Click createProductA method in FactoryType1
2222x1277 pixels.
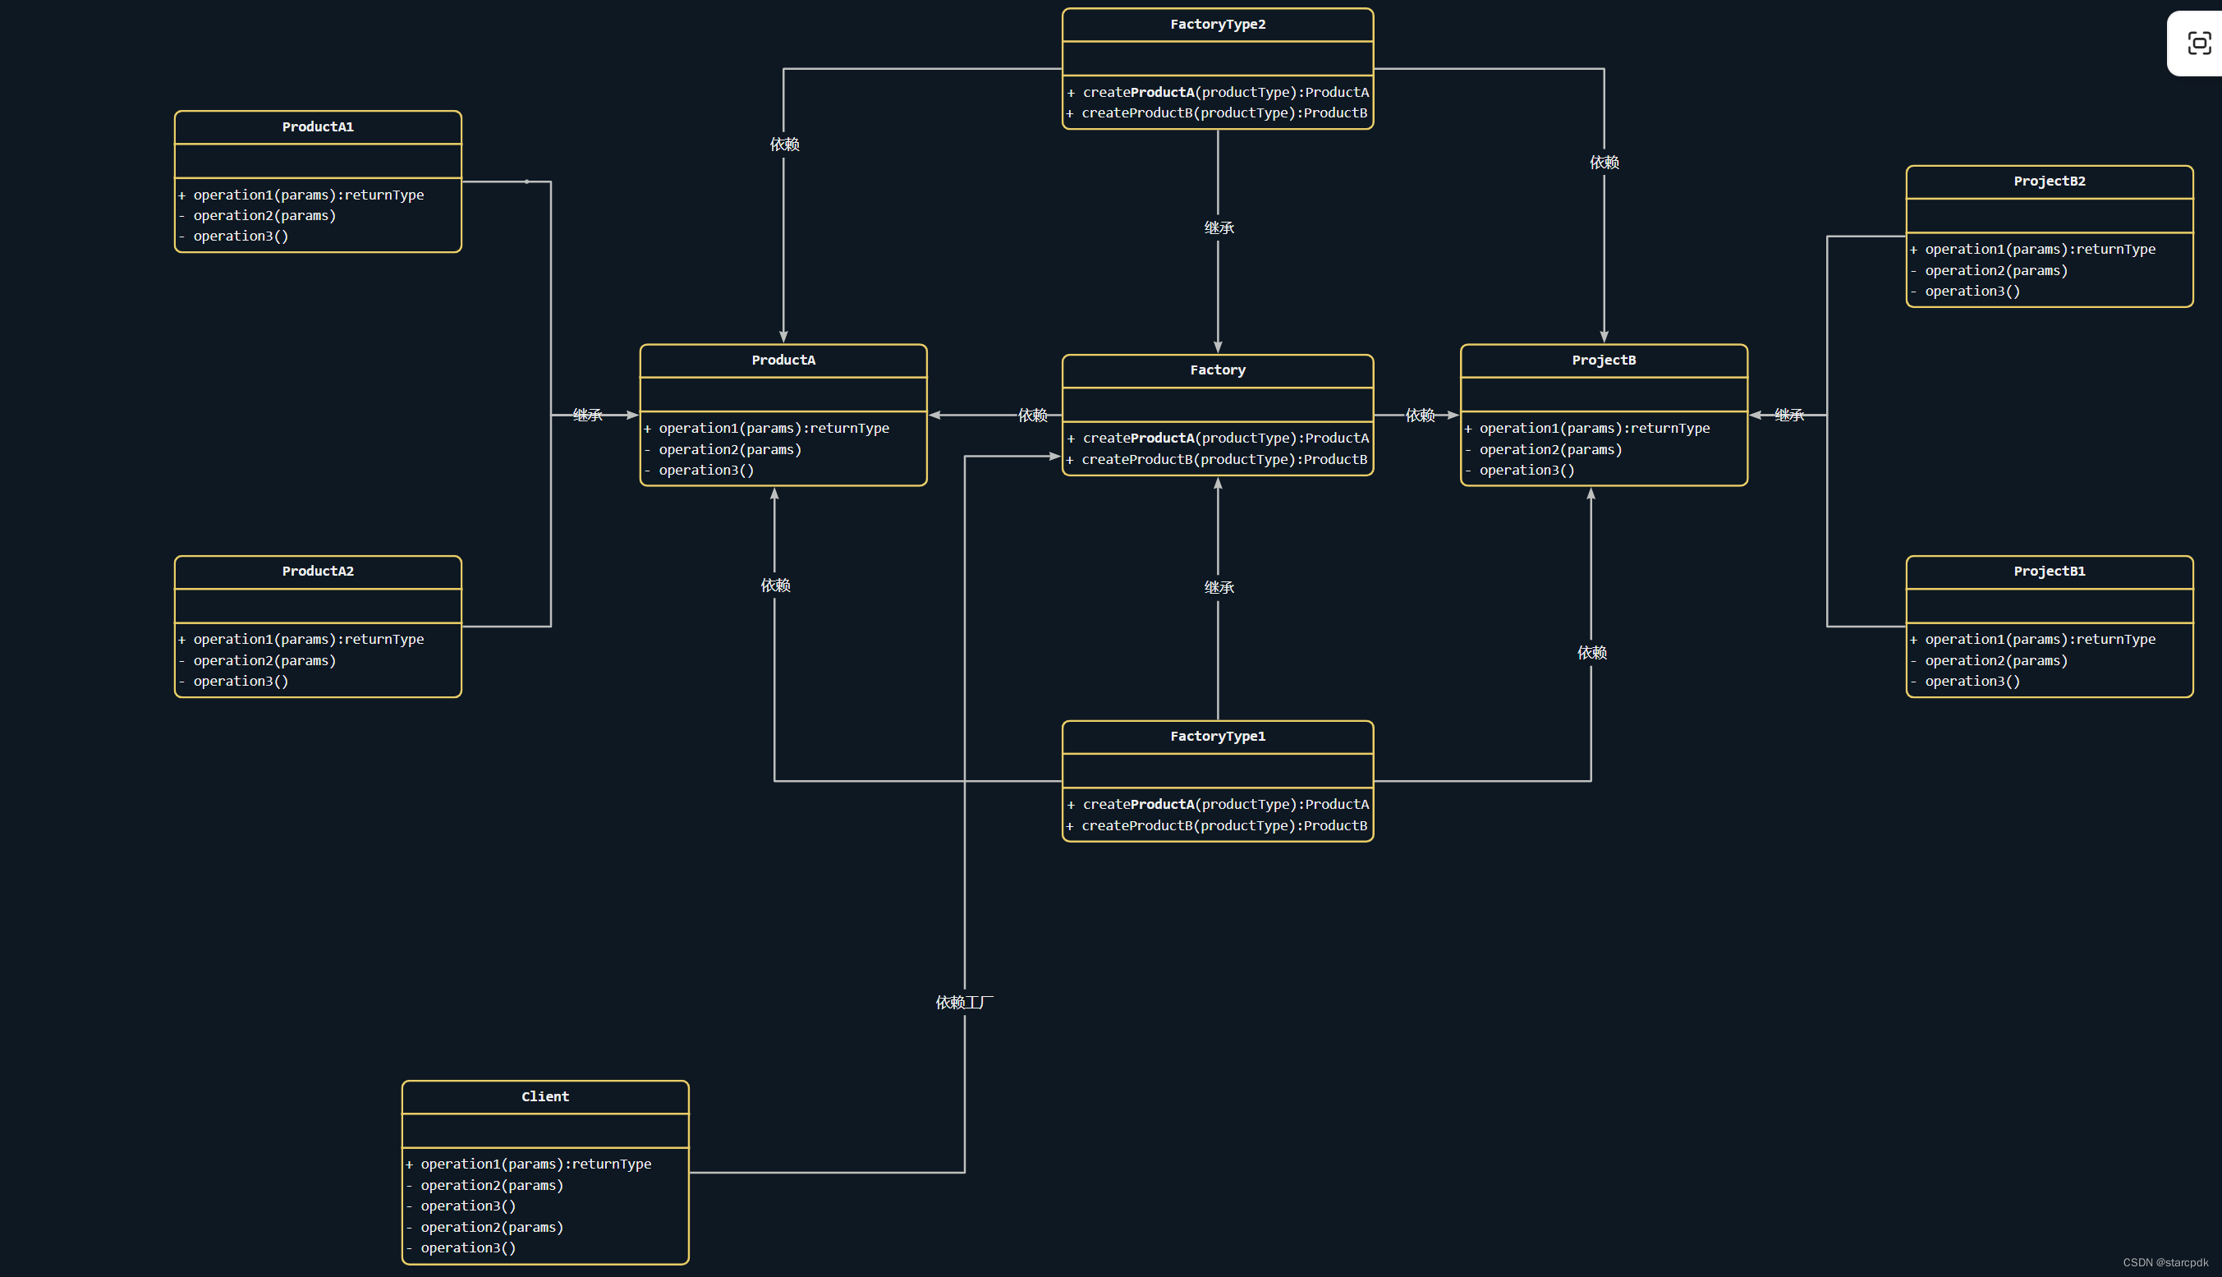point(1217,804)
